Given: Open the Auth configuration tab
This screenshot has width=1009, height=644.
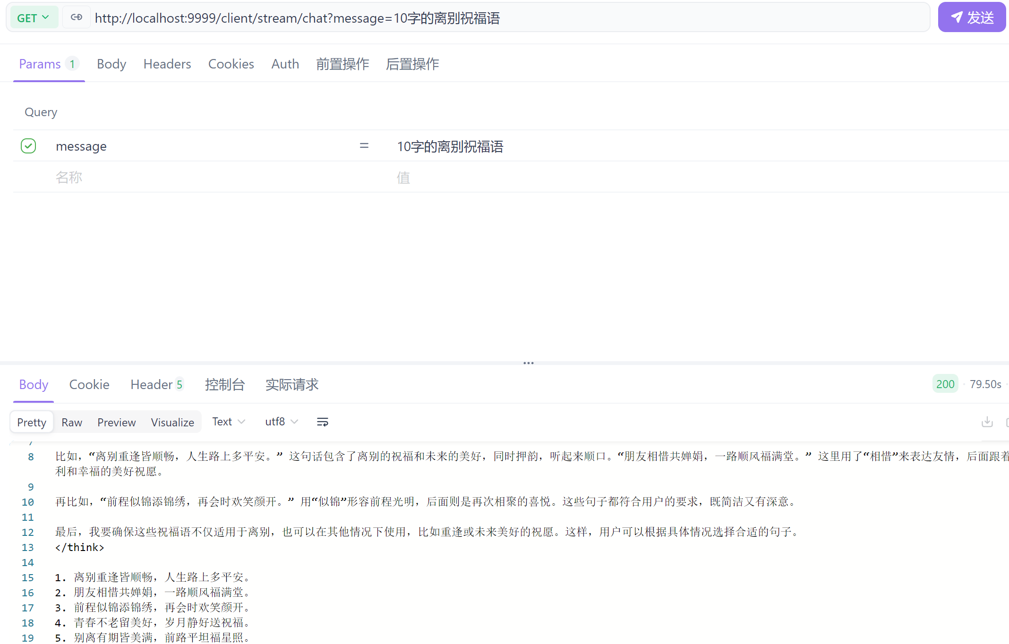Looking at the screenshot, I should click(285, 64).
